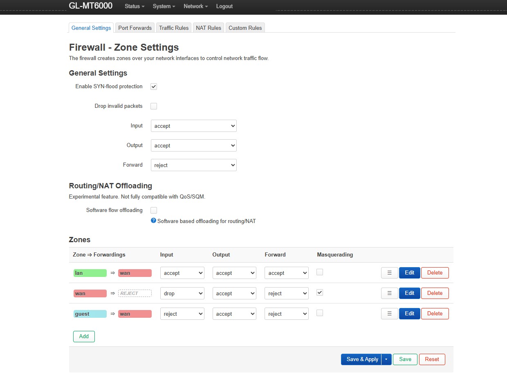The height and width of the screenshot is (377, 507).
Task: Open the Network menu
Action: click(195, 7)
